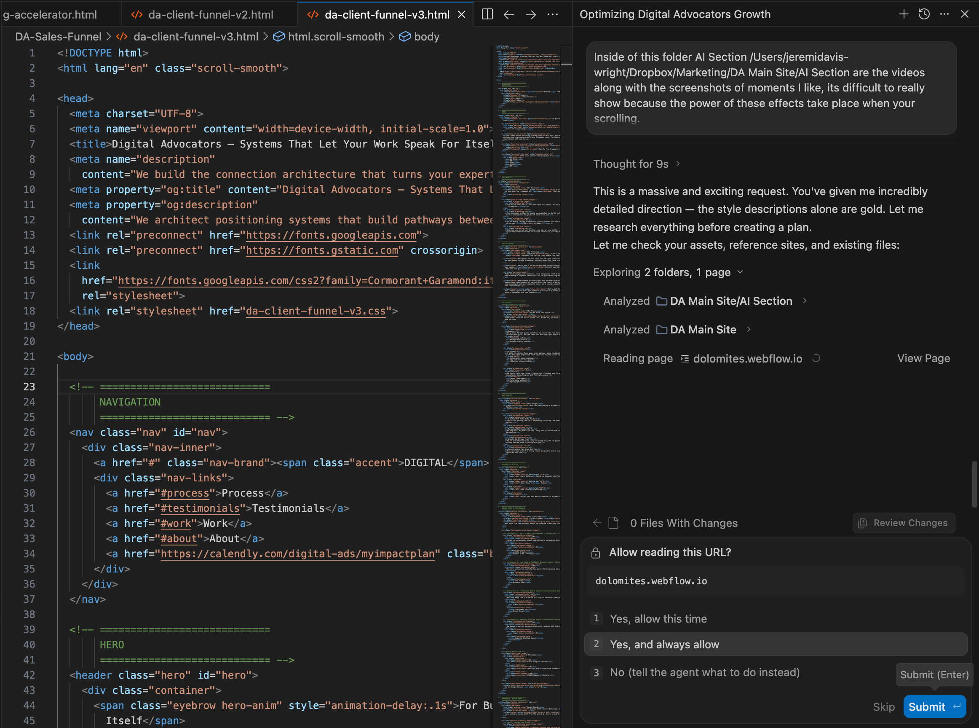Open html.scroll-smooth breadcrumb item

pyautogui.click(x=336, y=37)
